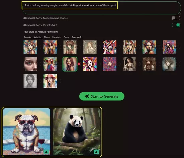Switch to the Popular style tab
This screenshot has width=184, height=158.
tap(27, 37)
